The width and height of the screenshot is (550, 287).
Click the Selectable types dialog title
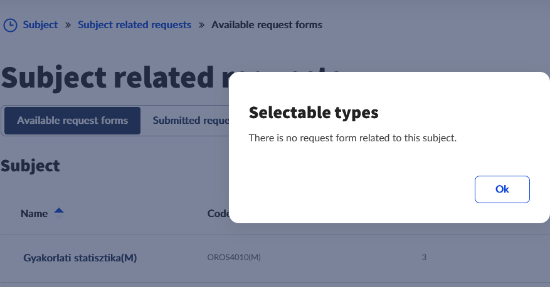[x=314, y=113]
